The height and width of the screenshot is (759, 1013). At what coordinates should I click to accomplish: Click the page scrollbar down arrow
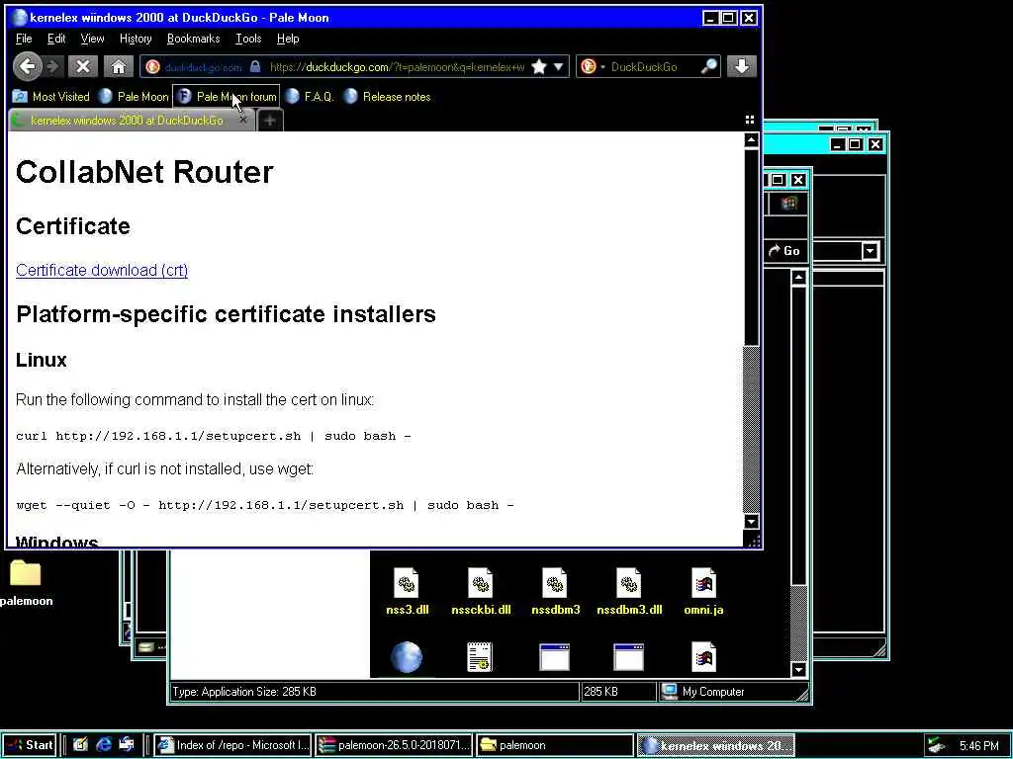point(751,522)
